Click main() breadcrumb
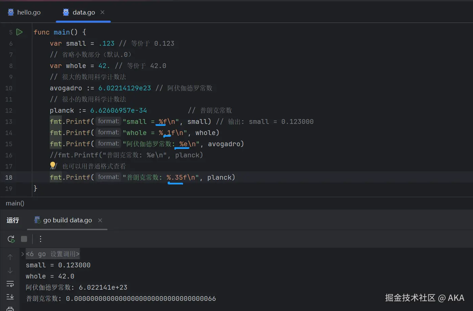Viewport: 473px width, 311px height. coord(15,203)
